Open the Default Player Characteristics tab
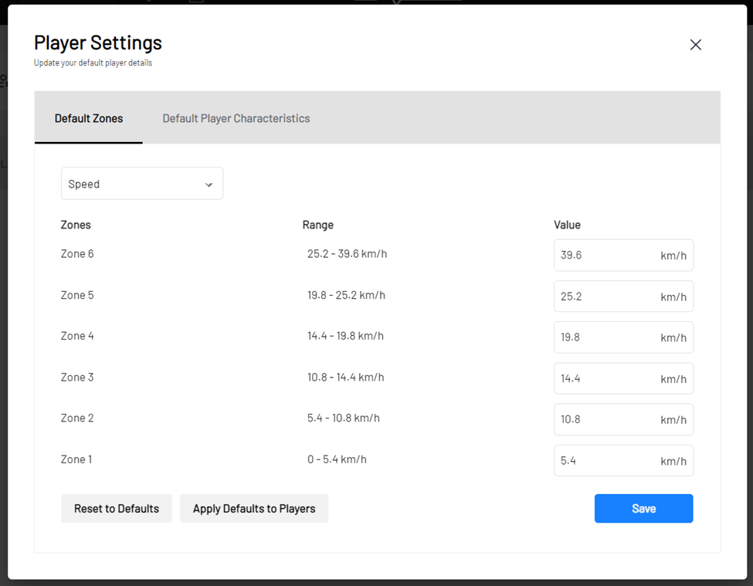The width and height of the screenshot is (753, 586). [x=236, y=118]
